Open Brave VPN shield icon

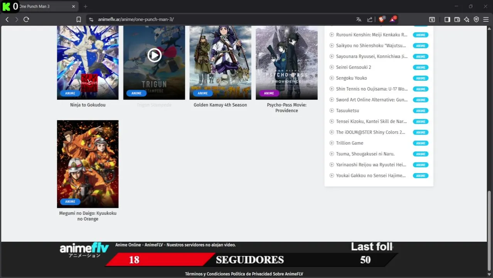pyautogui.click(x=476, y=19)
